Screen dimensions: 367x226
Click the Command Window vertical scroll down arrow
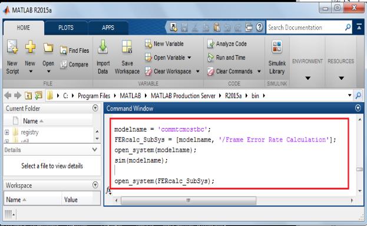(x=360, y=191)
